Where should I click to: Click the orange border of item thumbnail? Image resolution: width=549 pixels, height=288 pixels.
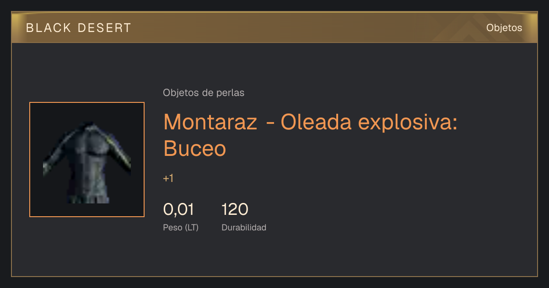(87, 102)
